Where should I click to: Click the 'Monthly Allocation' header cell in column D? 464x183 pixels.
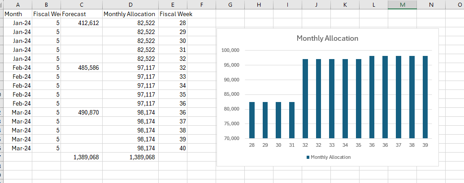click(x=130, y=14)
